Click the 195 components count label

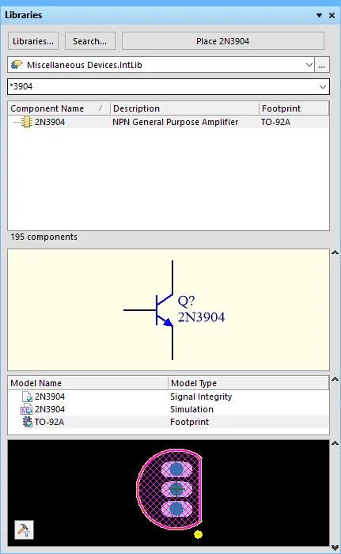point(44,237)
